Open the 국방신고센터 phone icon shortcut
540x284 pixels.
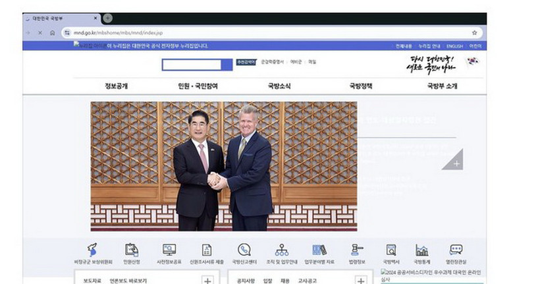click(x=244, y=250)
